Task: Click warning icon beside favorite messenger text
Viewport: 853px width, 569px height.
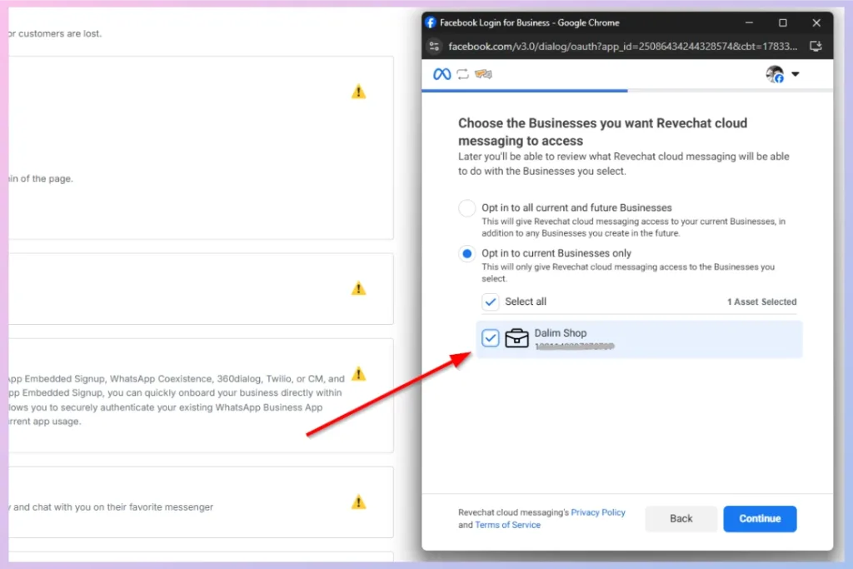Action: click(358, 502)
